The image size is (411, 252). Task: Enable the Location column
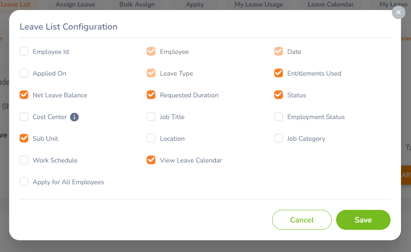click(x=151, y=139)
